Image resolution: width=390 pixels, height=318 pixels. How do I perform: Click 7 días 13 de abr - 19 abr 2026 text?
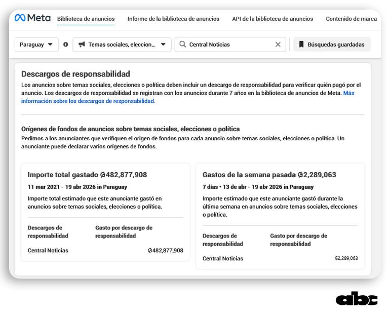tap(258, 187)
